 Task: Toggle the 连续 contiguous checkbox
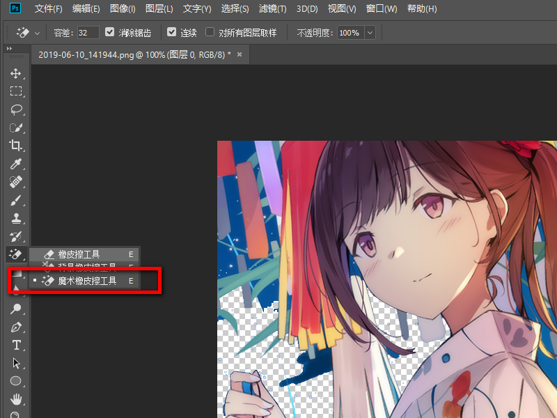point(171,32)
